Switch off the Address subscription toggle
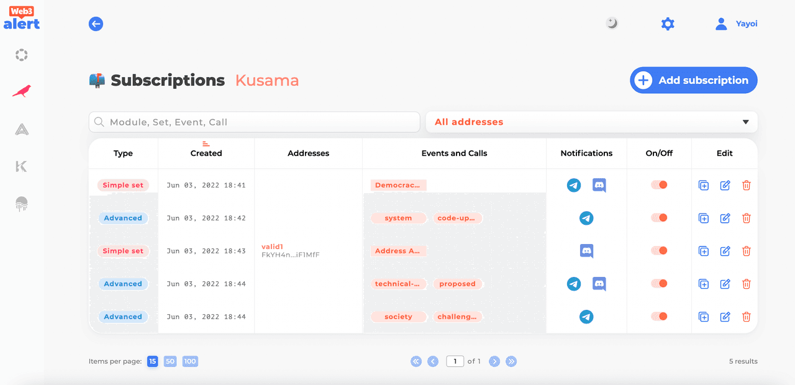 click(x=659, y=251)
